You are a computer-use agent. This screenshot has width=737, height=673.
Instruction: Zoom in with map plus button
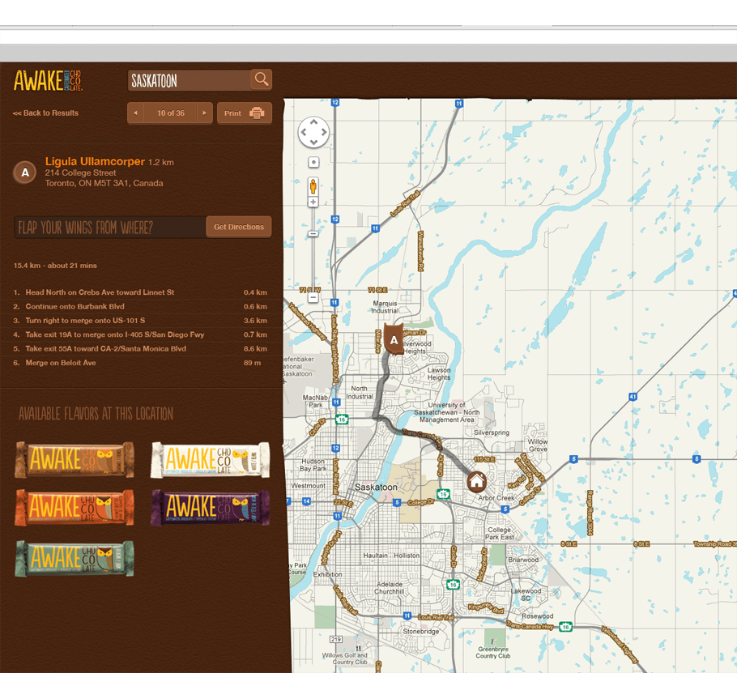[x=313, y=202]
